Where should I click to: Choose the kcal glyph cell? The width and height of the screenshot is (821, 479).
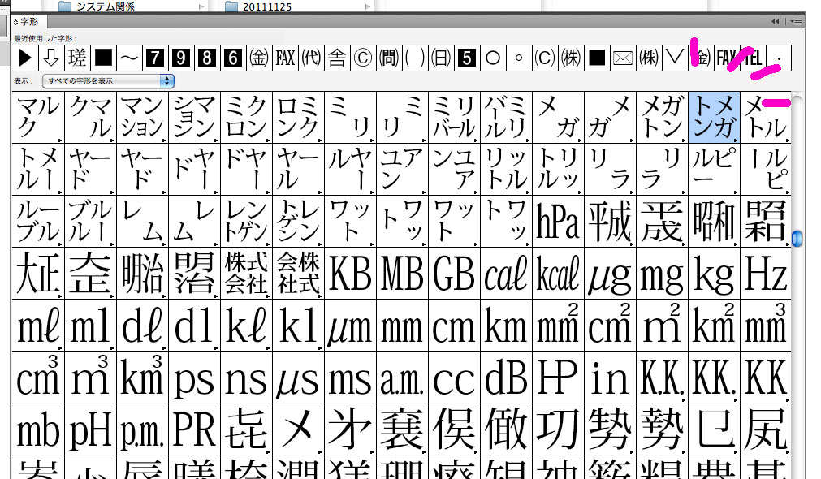coord(558,274)
